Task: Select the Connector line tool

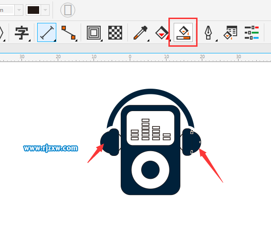Action: 69,32
